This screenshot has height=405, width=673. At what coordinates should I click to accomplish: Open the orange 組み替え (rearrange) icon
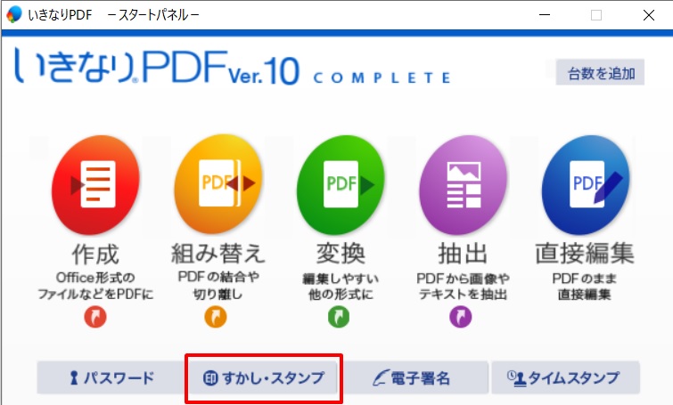coord(218,184)
